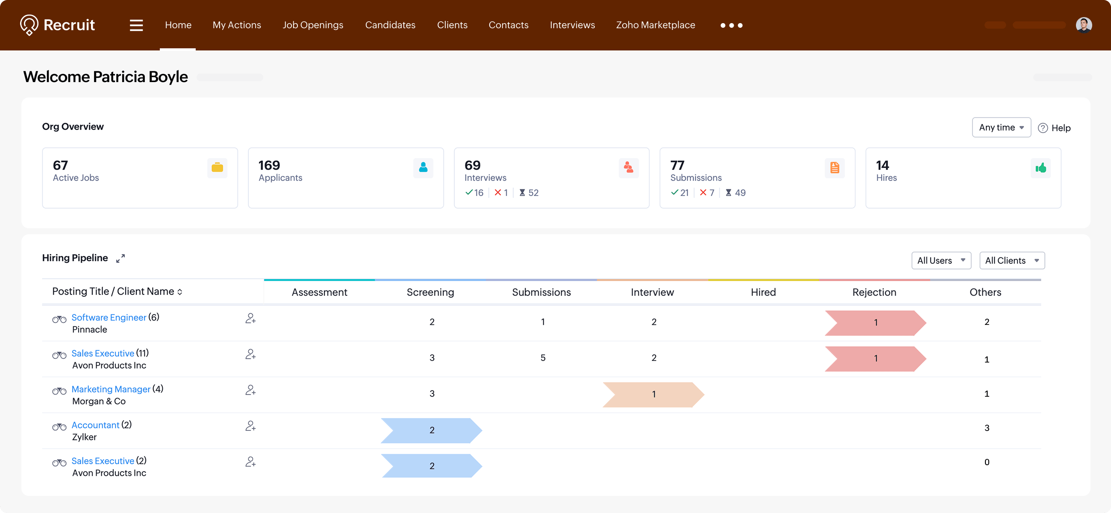Open the All Clients dropdown
Viewport: 1111px width, 513px height.
(x=1011, y=261)
